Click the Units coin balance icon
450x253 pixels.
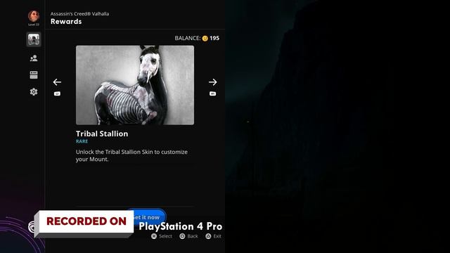pos(205,38)
